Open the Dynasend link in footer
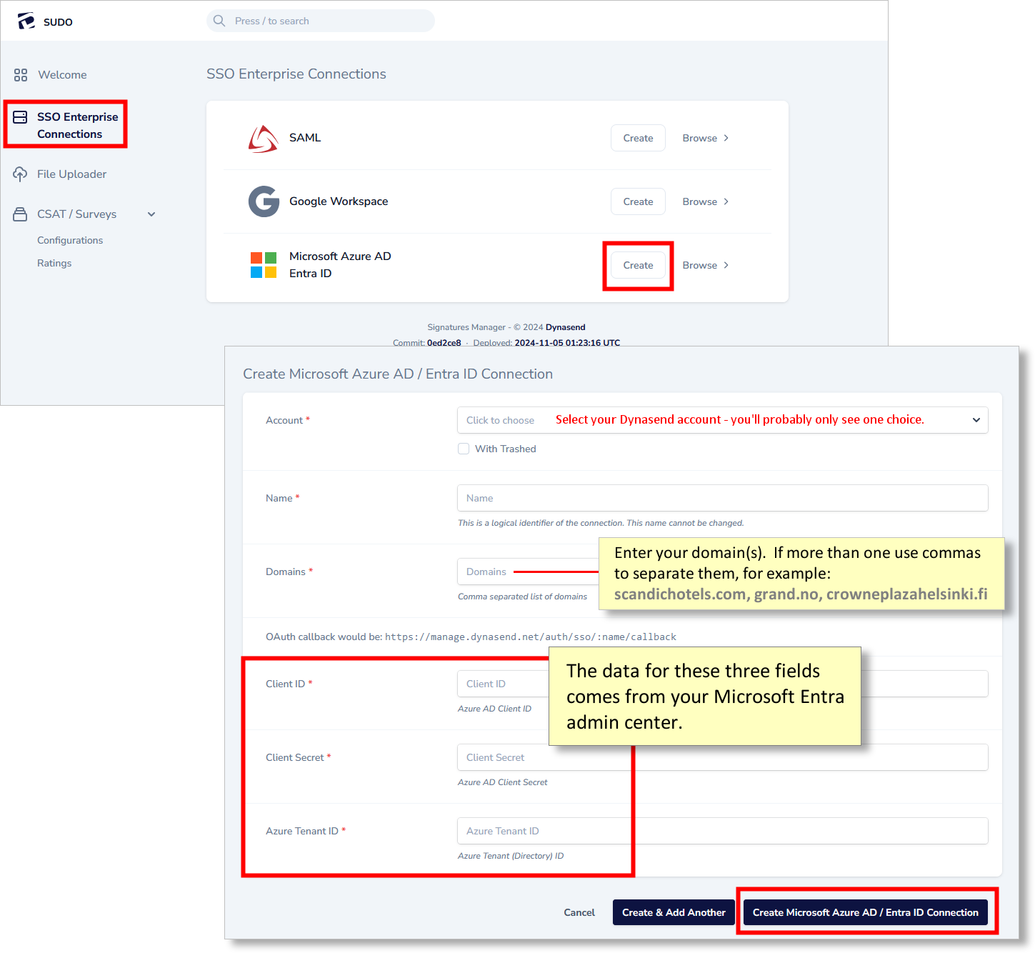Screen dimensions: 1035x953 point(565,327)
